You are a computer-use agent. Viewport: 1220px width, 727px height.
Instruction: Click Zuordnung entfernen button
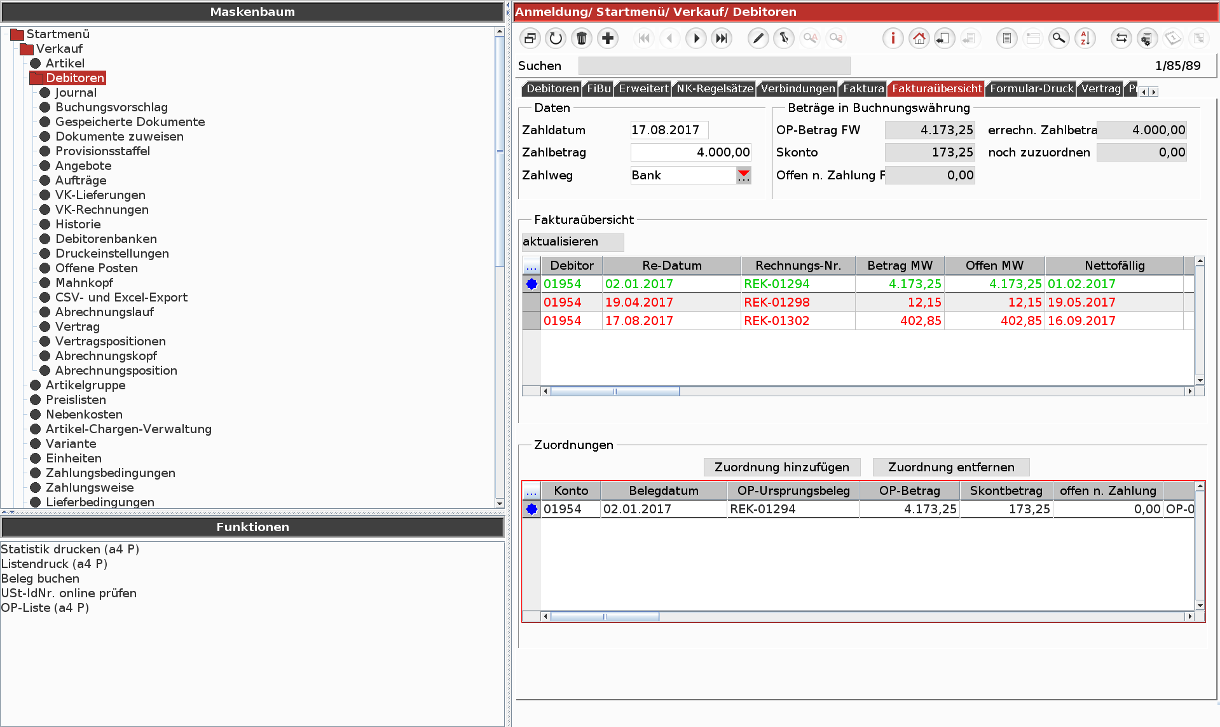pos(951,467)
